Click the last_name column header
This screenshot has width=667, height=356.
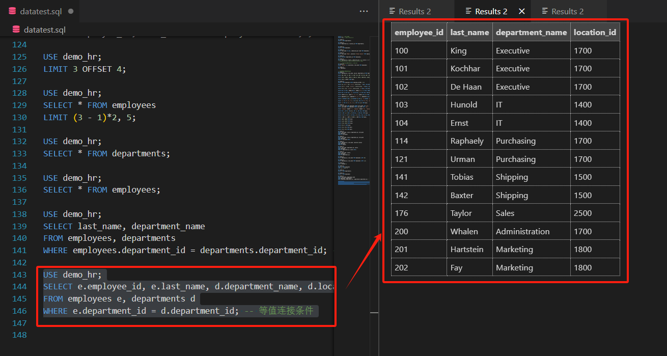469,32
